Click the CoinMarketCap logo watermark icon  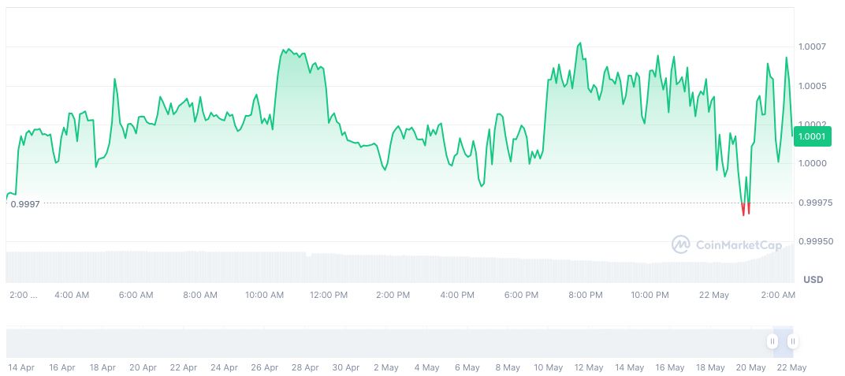pos(680,244)
